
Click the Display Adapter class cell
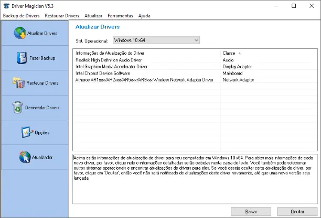point(237,66)
